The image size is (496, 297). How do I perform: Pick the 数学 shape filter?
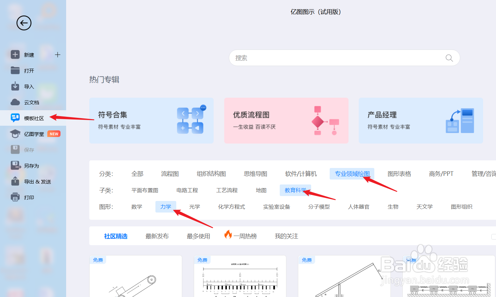(137, 207)
